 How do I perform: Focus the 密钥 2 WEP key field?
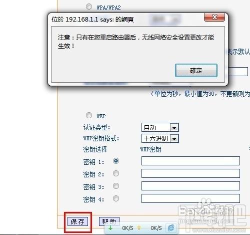[190, 173]
